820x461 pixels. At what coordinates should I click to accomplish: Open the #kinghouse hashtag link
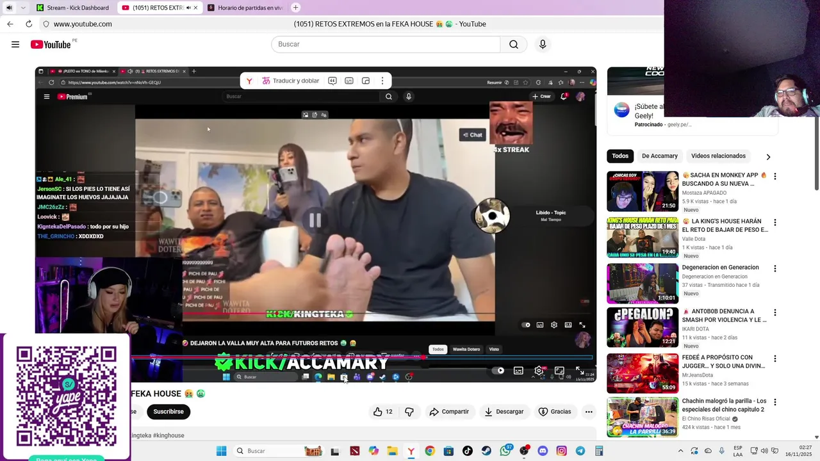point(168,435)
